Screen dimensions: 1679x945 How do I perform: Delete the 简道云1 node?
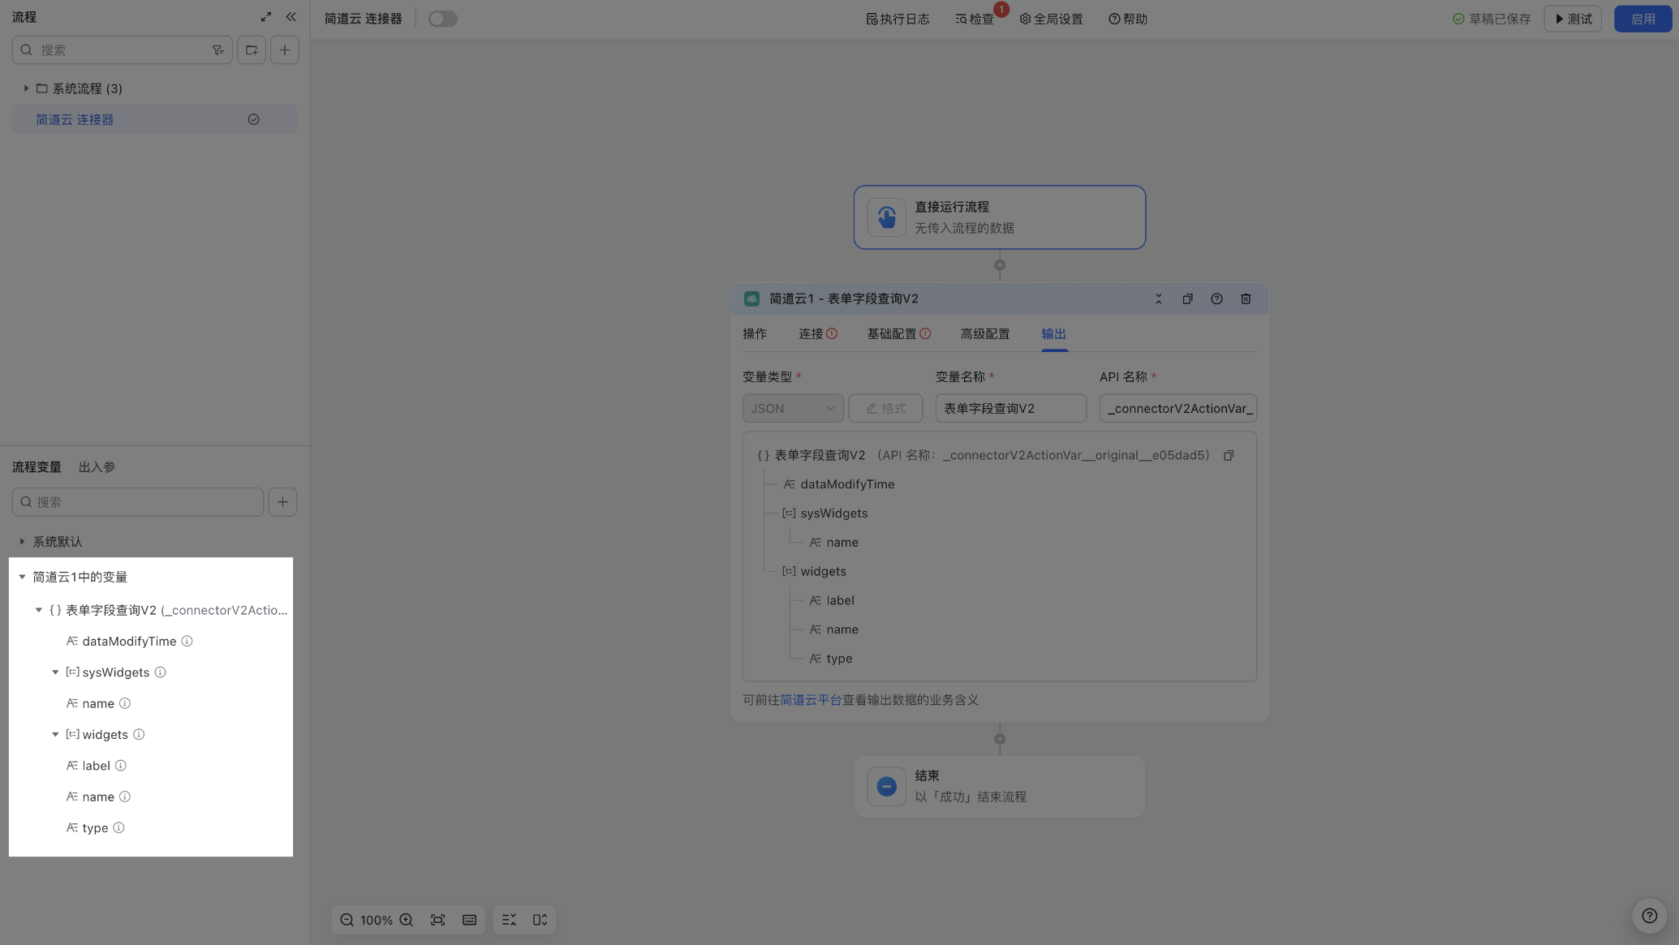click(1246, 299)
